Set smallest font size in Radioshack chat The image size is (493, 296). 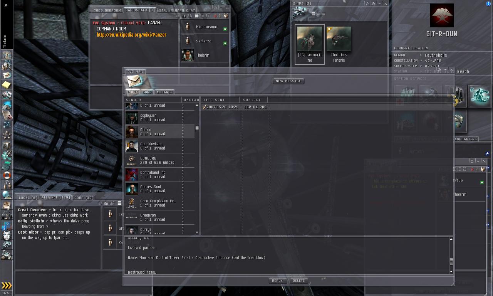tap(178, 16)
